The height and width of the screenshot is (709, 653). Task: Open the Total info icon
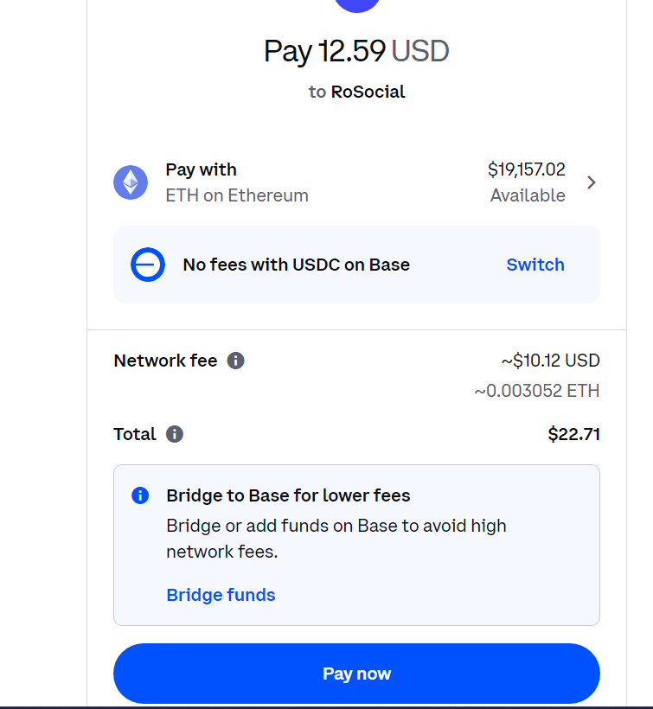point(175,434)
